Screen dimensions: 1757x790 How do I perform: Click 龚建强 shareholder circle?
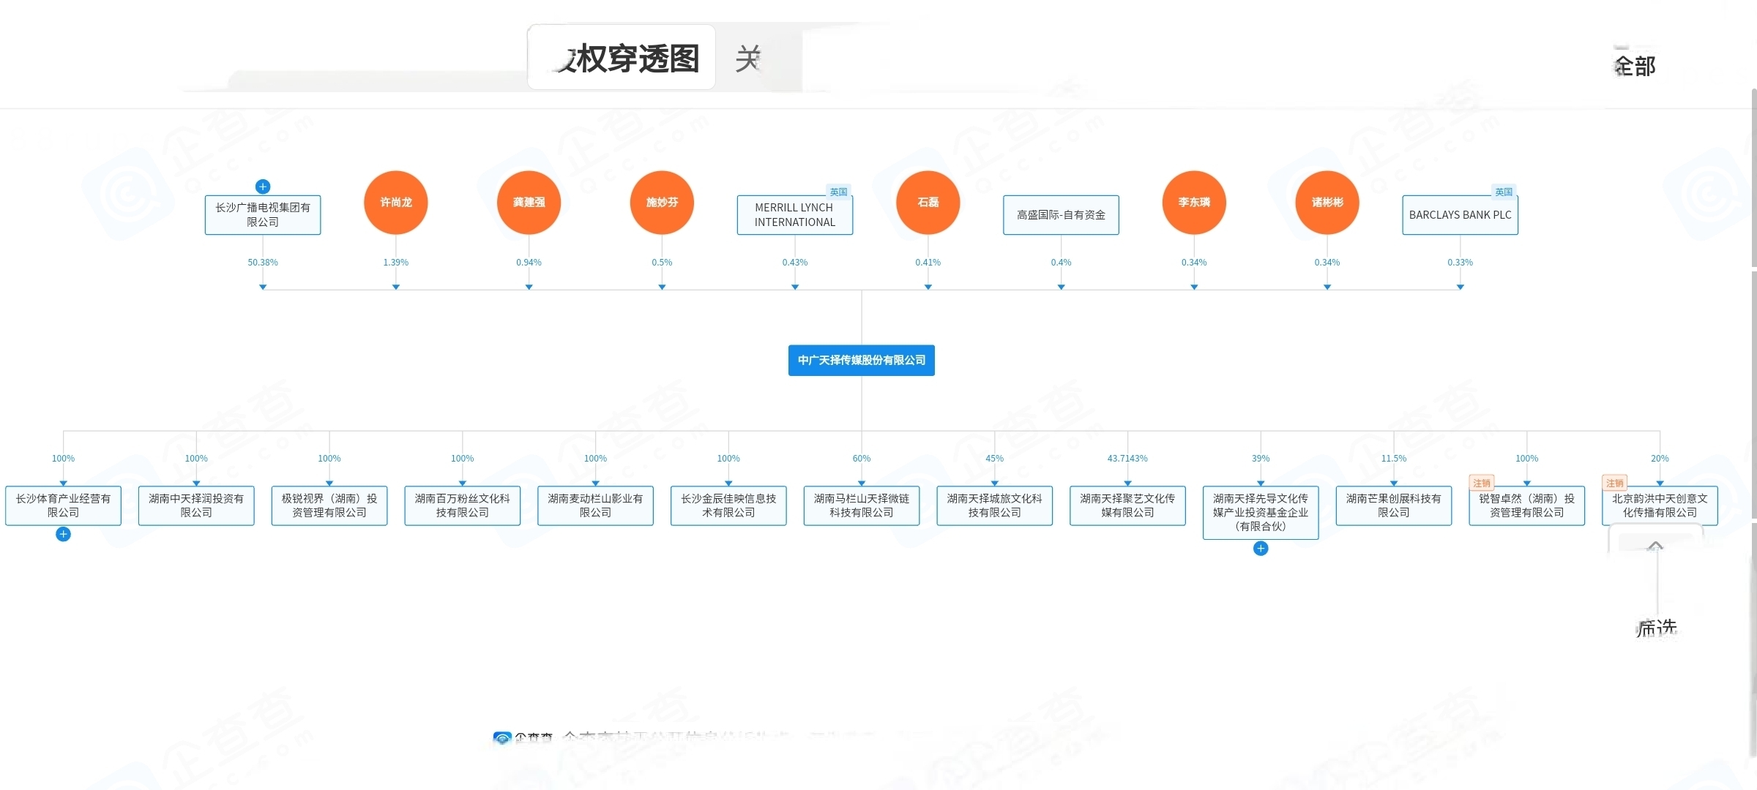pos(529,203)
